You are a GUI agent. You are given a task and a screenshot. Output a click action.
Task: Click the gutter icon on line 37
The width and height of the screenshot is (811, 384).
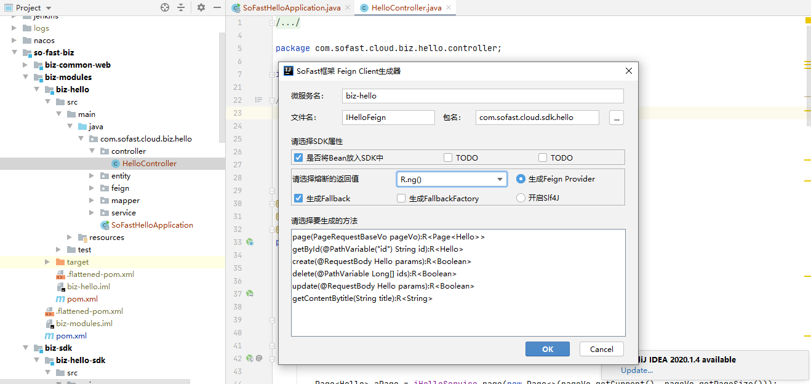pyautogui.click(x=250, y=294)
